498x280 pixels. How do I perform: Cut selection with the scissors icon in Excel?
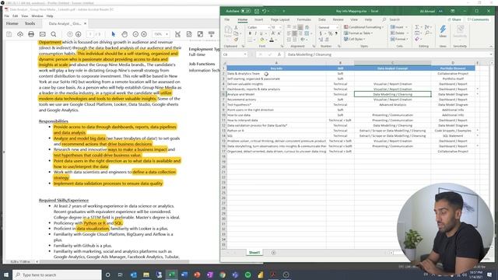[x=236, y=28]
